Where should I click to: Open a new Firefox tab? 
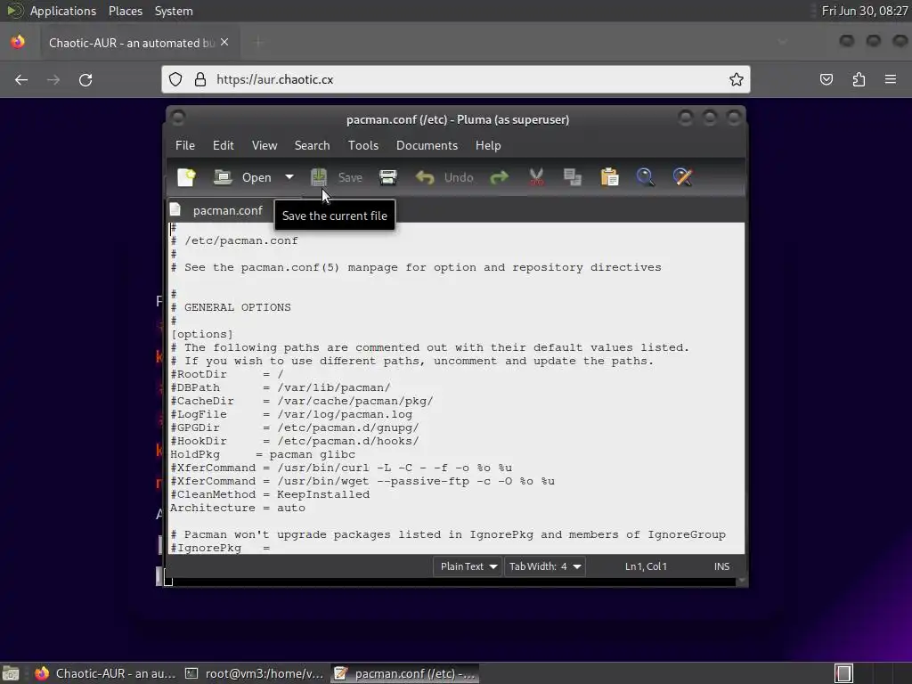(x=259, y=43)
